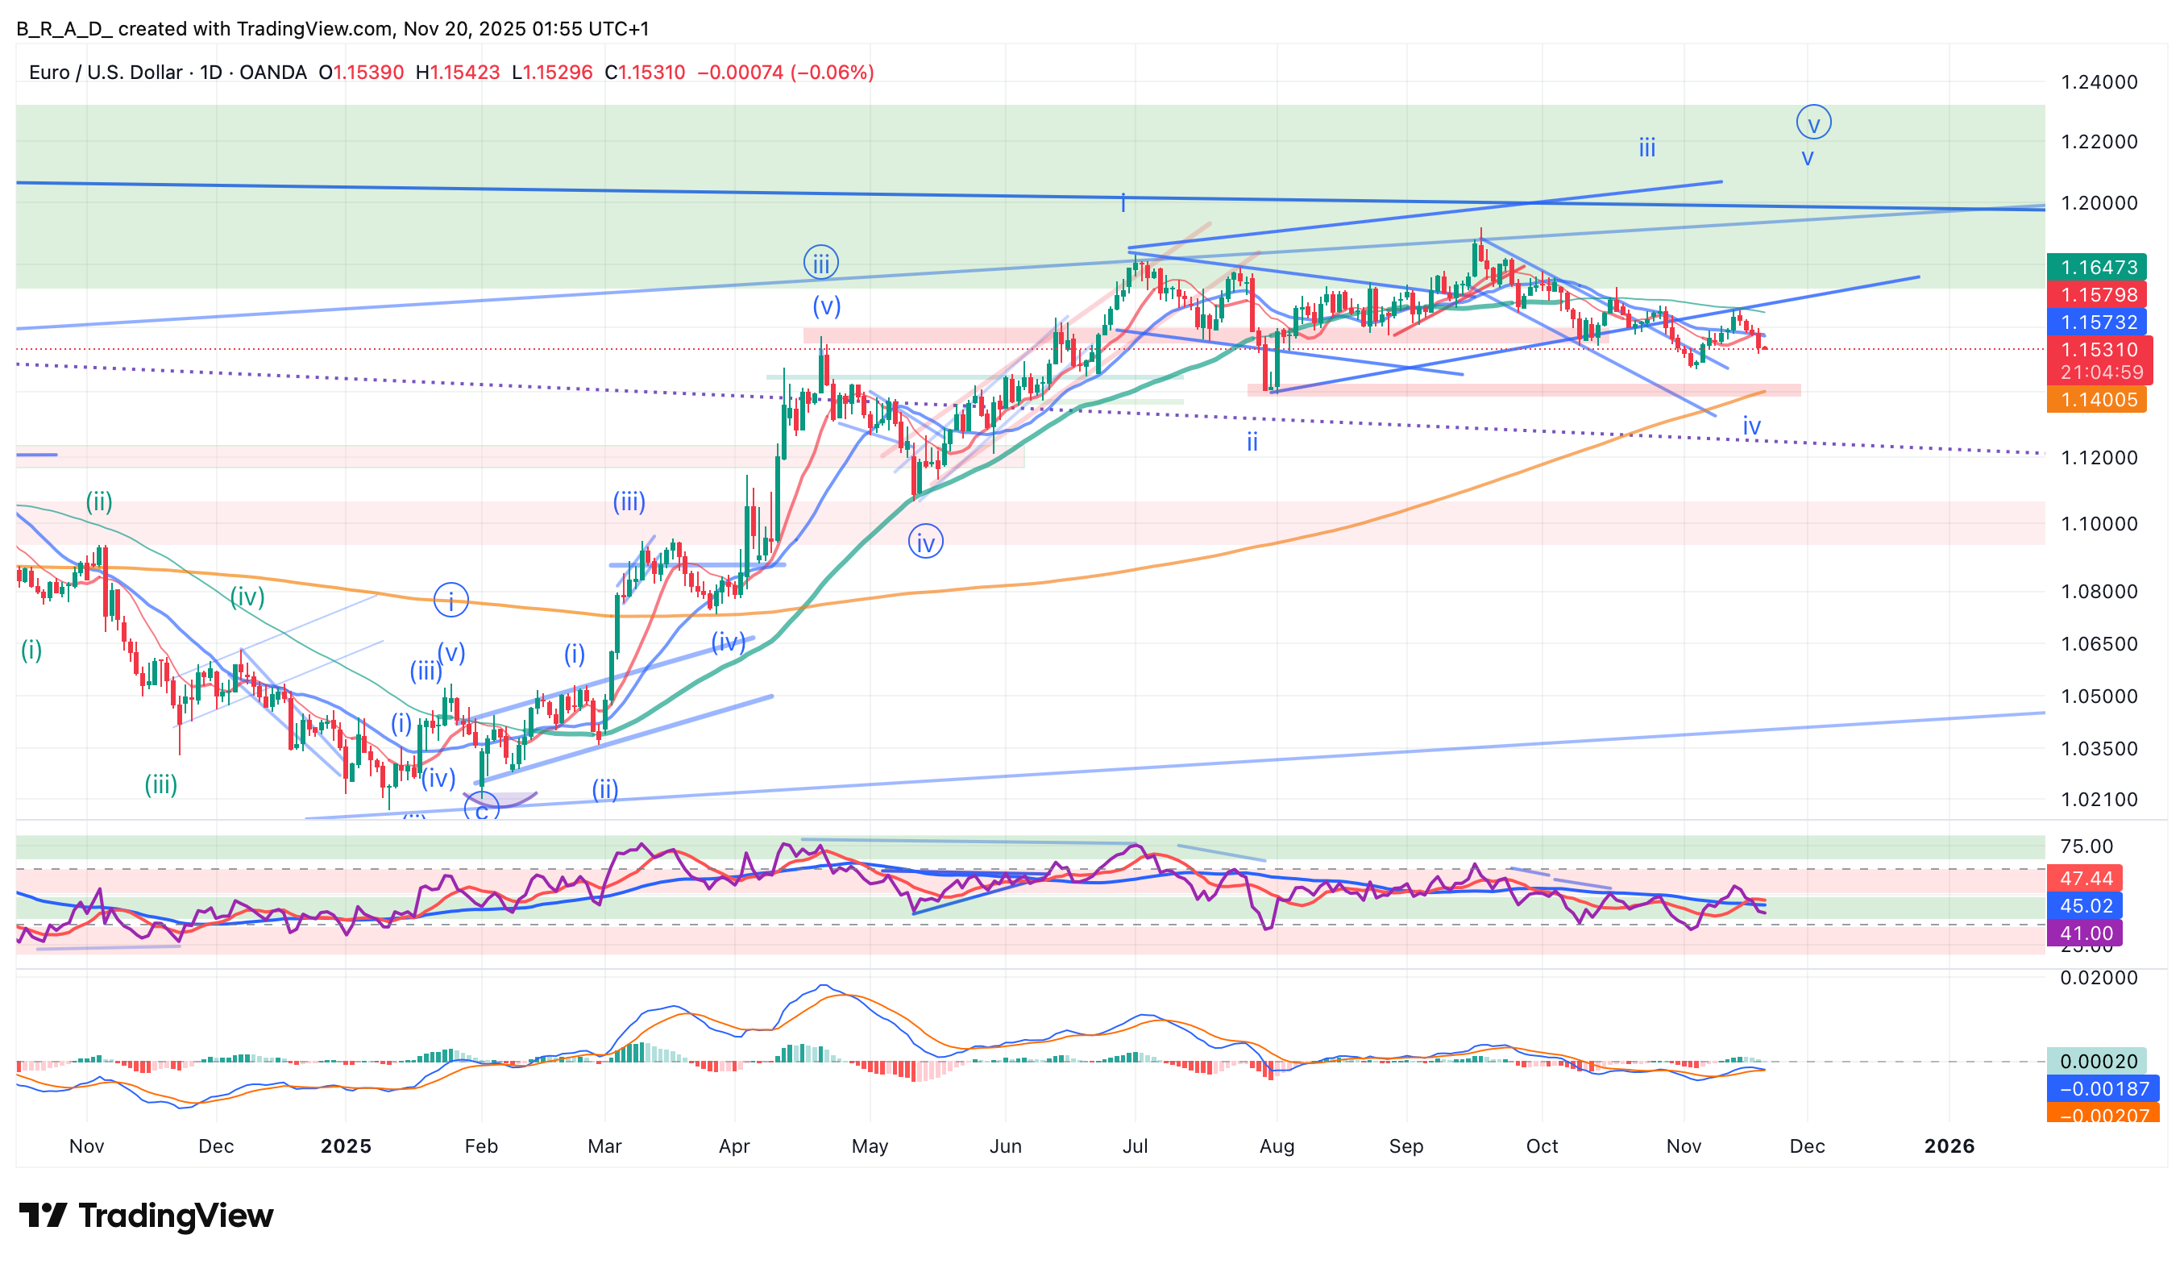Click the Euro / U.S. Dollar symbol title

pos(105,72)
